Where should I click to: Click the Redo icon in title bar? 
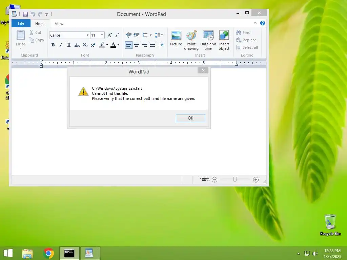pyautogui.click(x=40, y=14)
